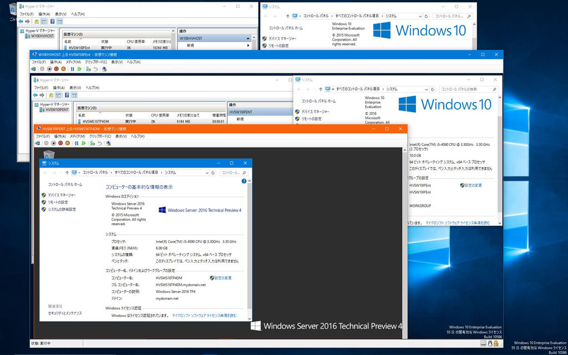Click CPU 使用率 column header in nested Hyper-V Manager
The height and width of the screenshot is (355, 568).
(160, 115)
